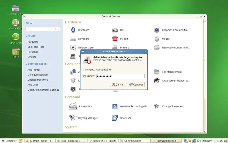Open the Online Help desktop icon
Screen dimensions: 228x143
(16, 23)
